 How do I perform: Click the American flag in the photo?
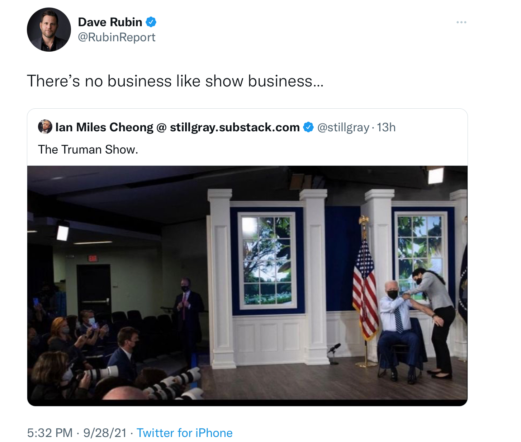(365, 287)
